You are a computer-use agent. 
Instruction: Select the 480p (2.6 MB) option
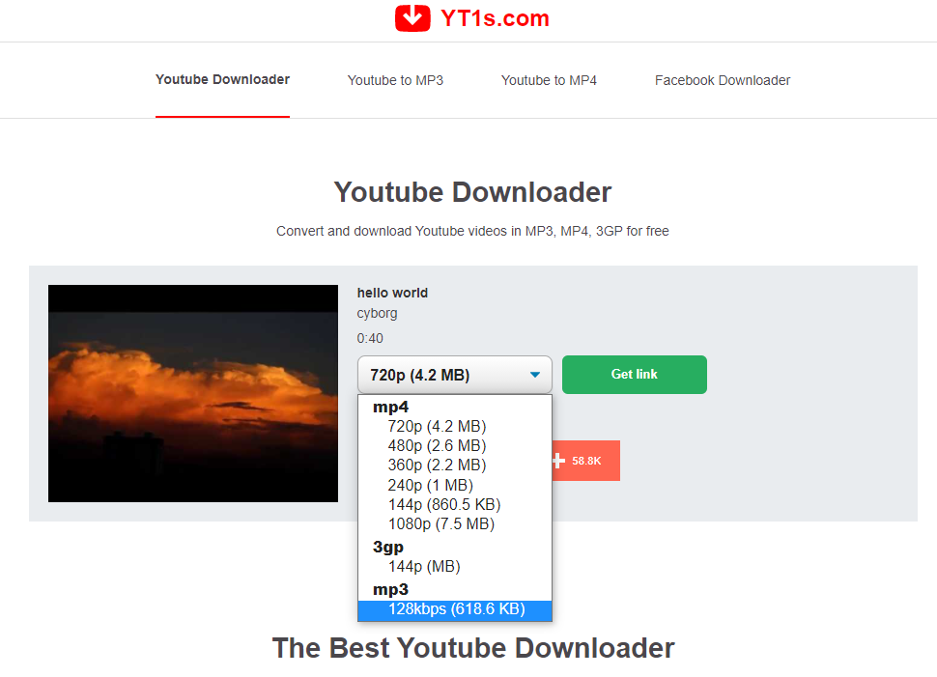[455, 446]
